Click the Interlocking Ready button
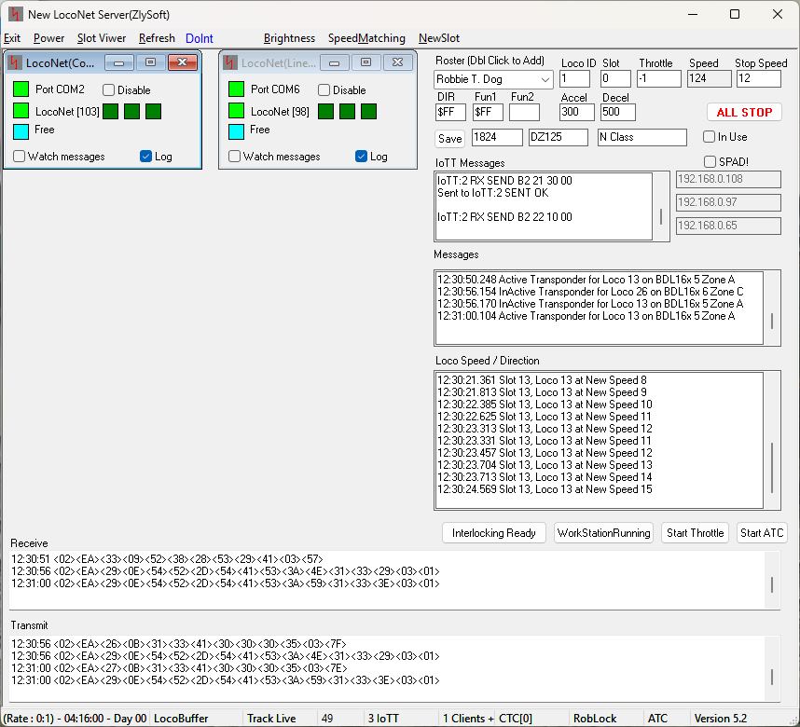The image size is (800, 727). [494, 533]
